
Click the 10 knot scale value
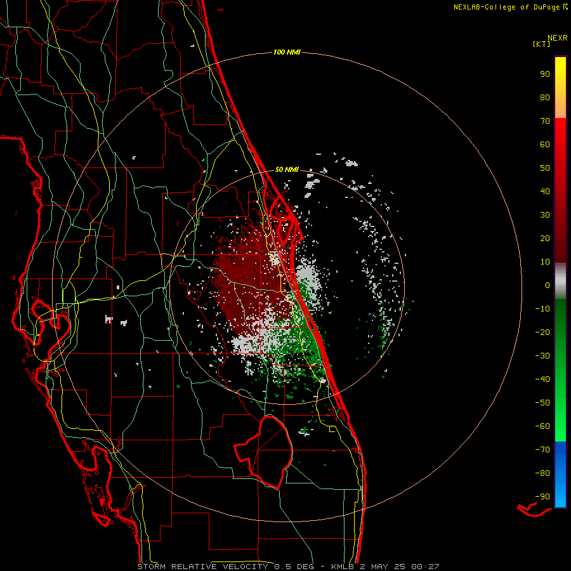pyautogui.click(x=545, y=261)
